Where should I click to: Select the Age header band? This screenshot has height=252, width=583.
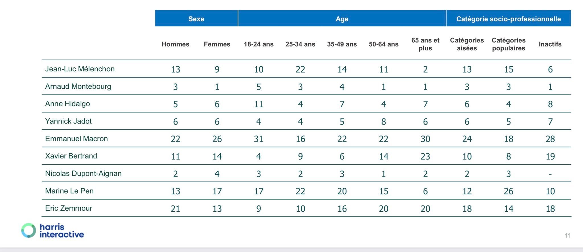[342, 18]
